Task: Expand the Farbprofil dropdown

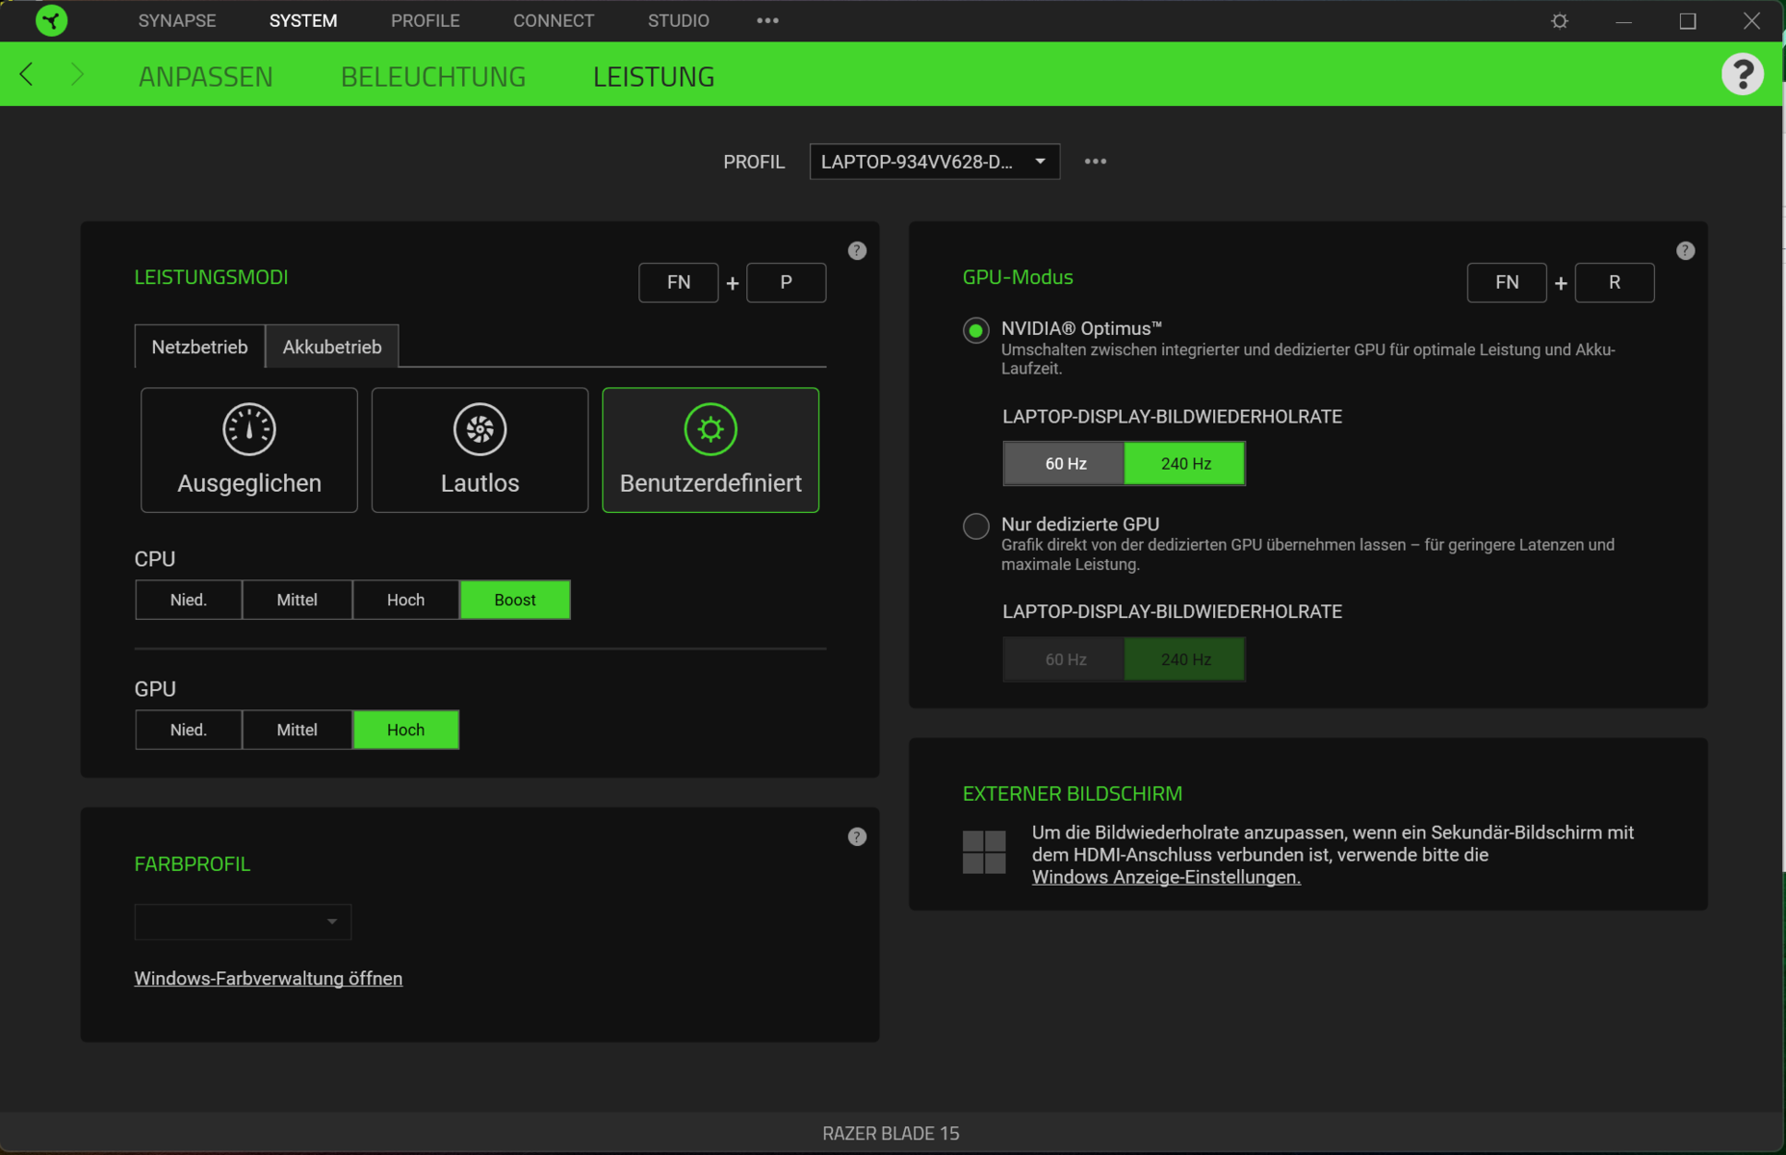Action: 243,922
